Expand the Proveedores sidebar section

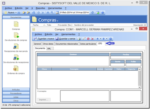pos(16,94)
